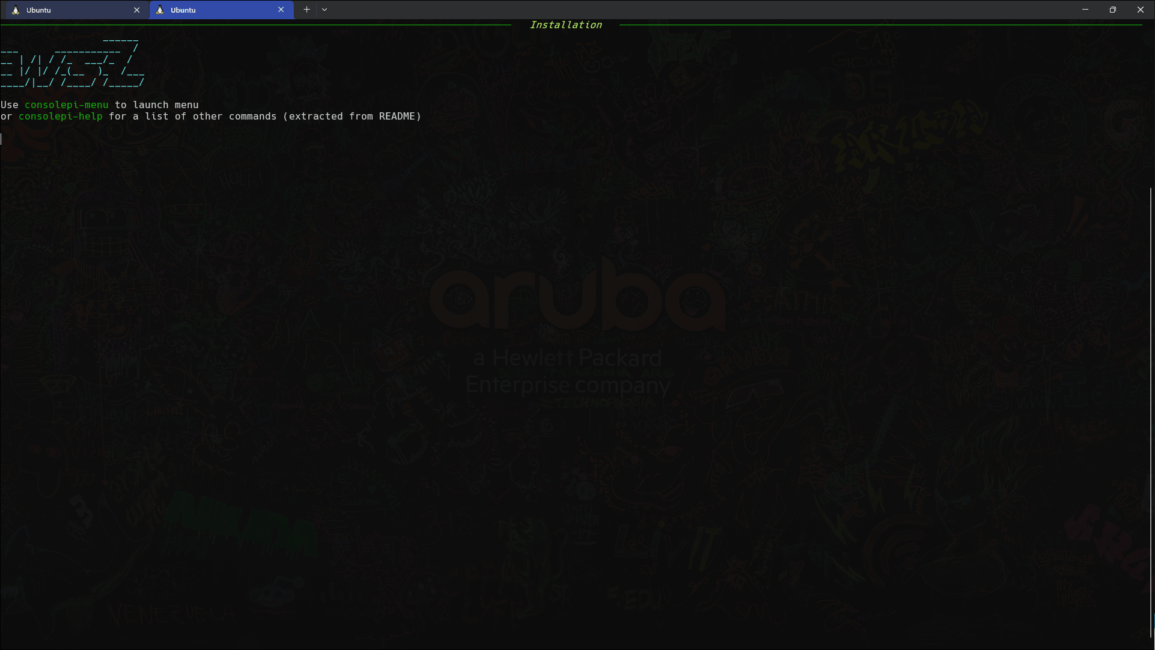Screen dimensions: 1155x650
Task: Expand the new tab profile dropdown chevron
Action: click(x=325, y=10)
